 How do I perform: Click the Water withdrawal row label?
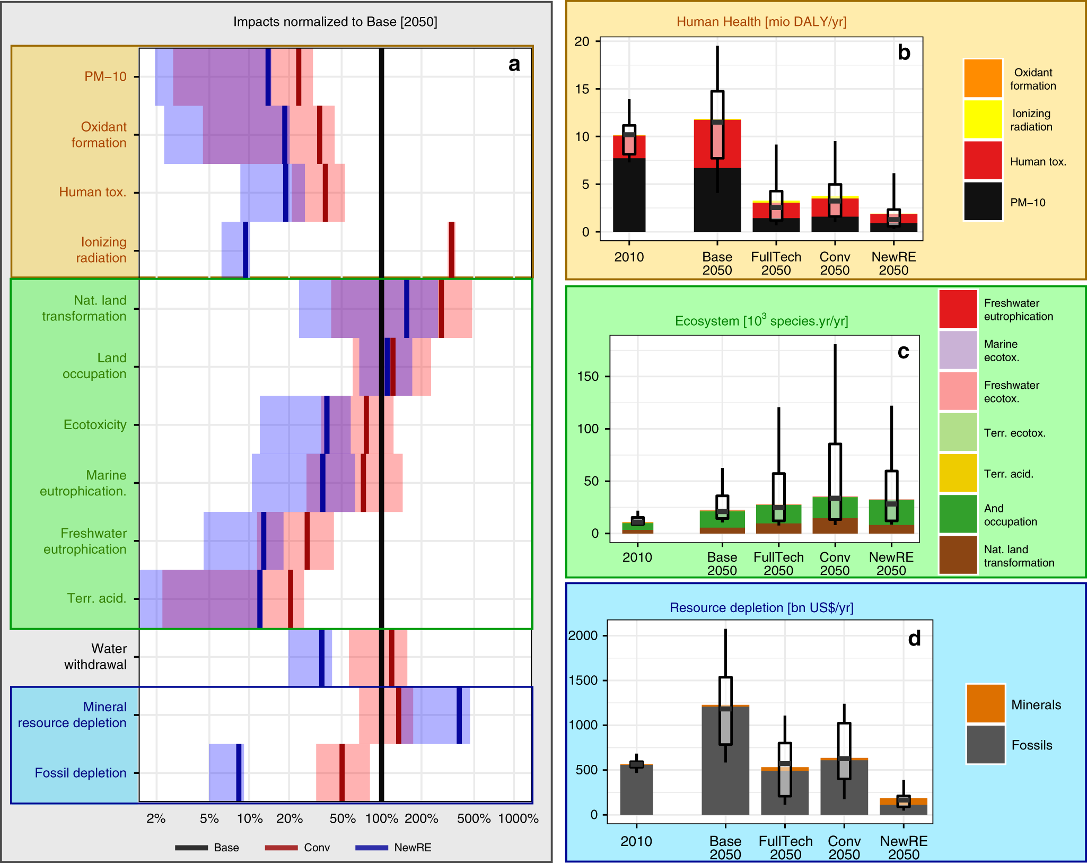point(95,657)
